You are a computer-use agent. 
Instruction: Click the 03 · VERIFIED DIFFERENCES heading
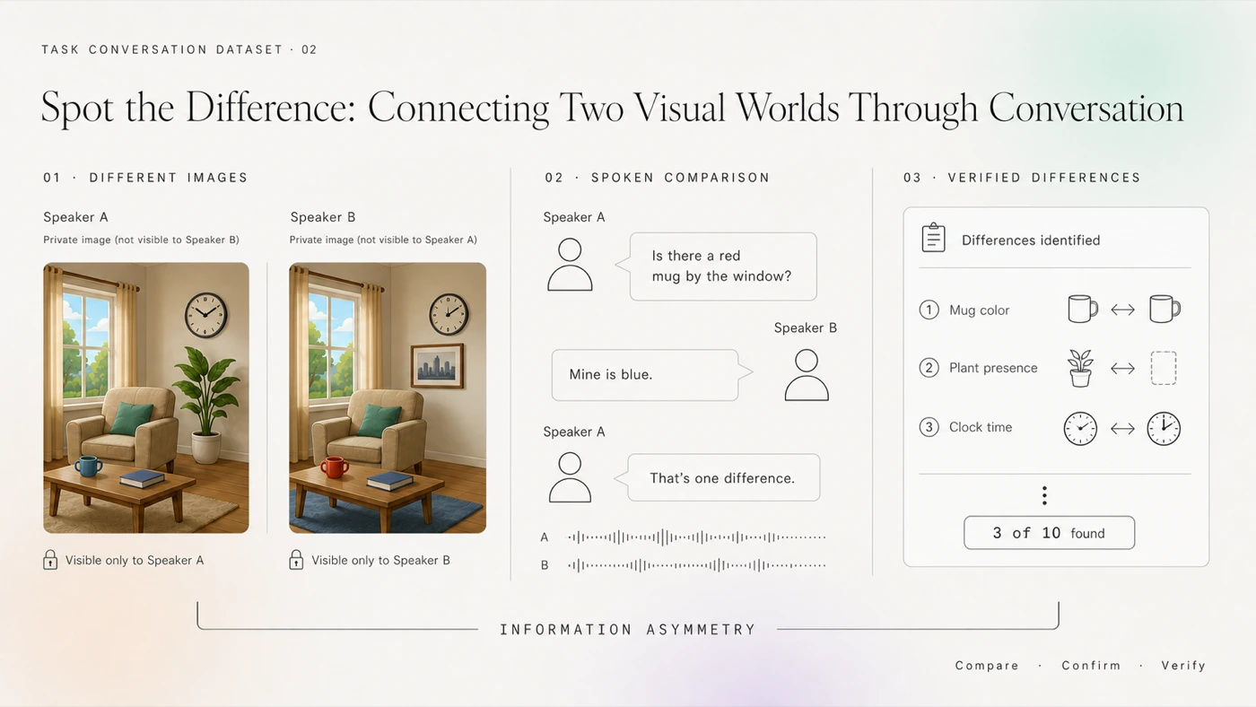pos(1022,178)
